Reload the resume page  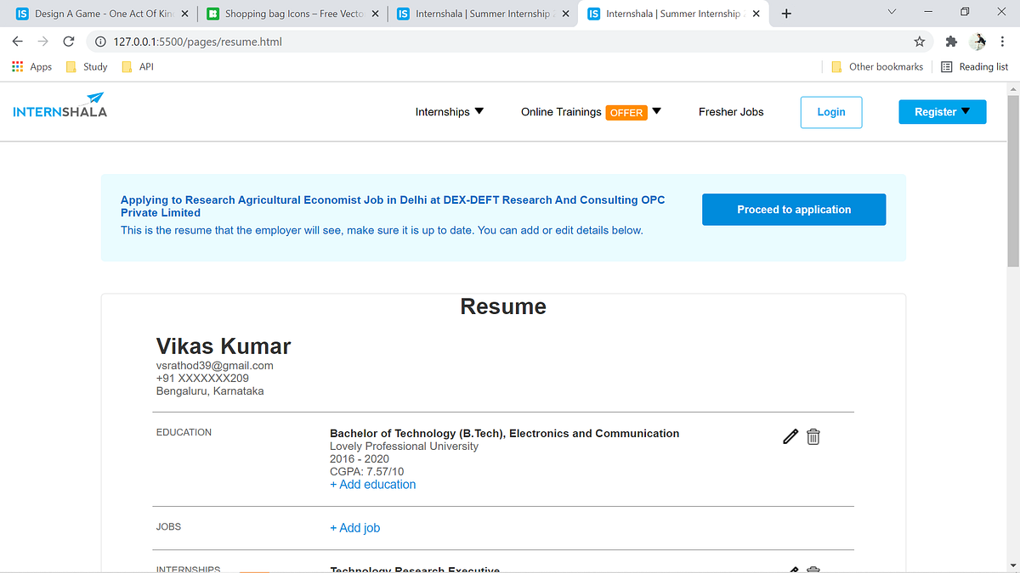[x=68, y=40]
